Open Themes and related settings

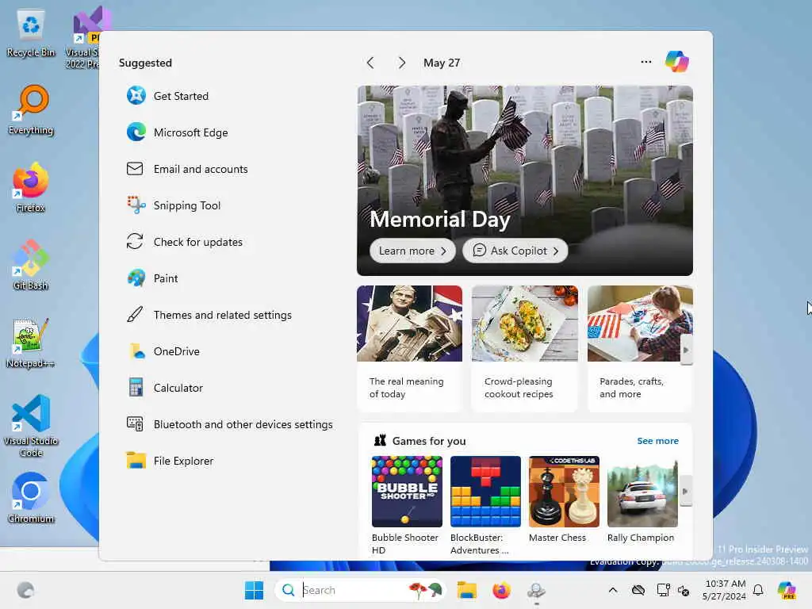point(209,315)
